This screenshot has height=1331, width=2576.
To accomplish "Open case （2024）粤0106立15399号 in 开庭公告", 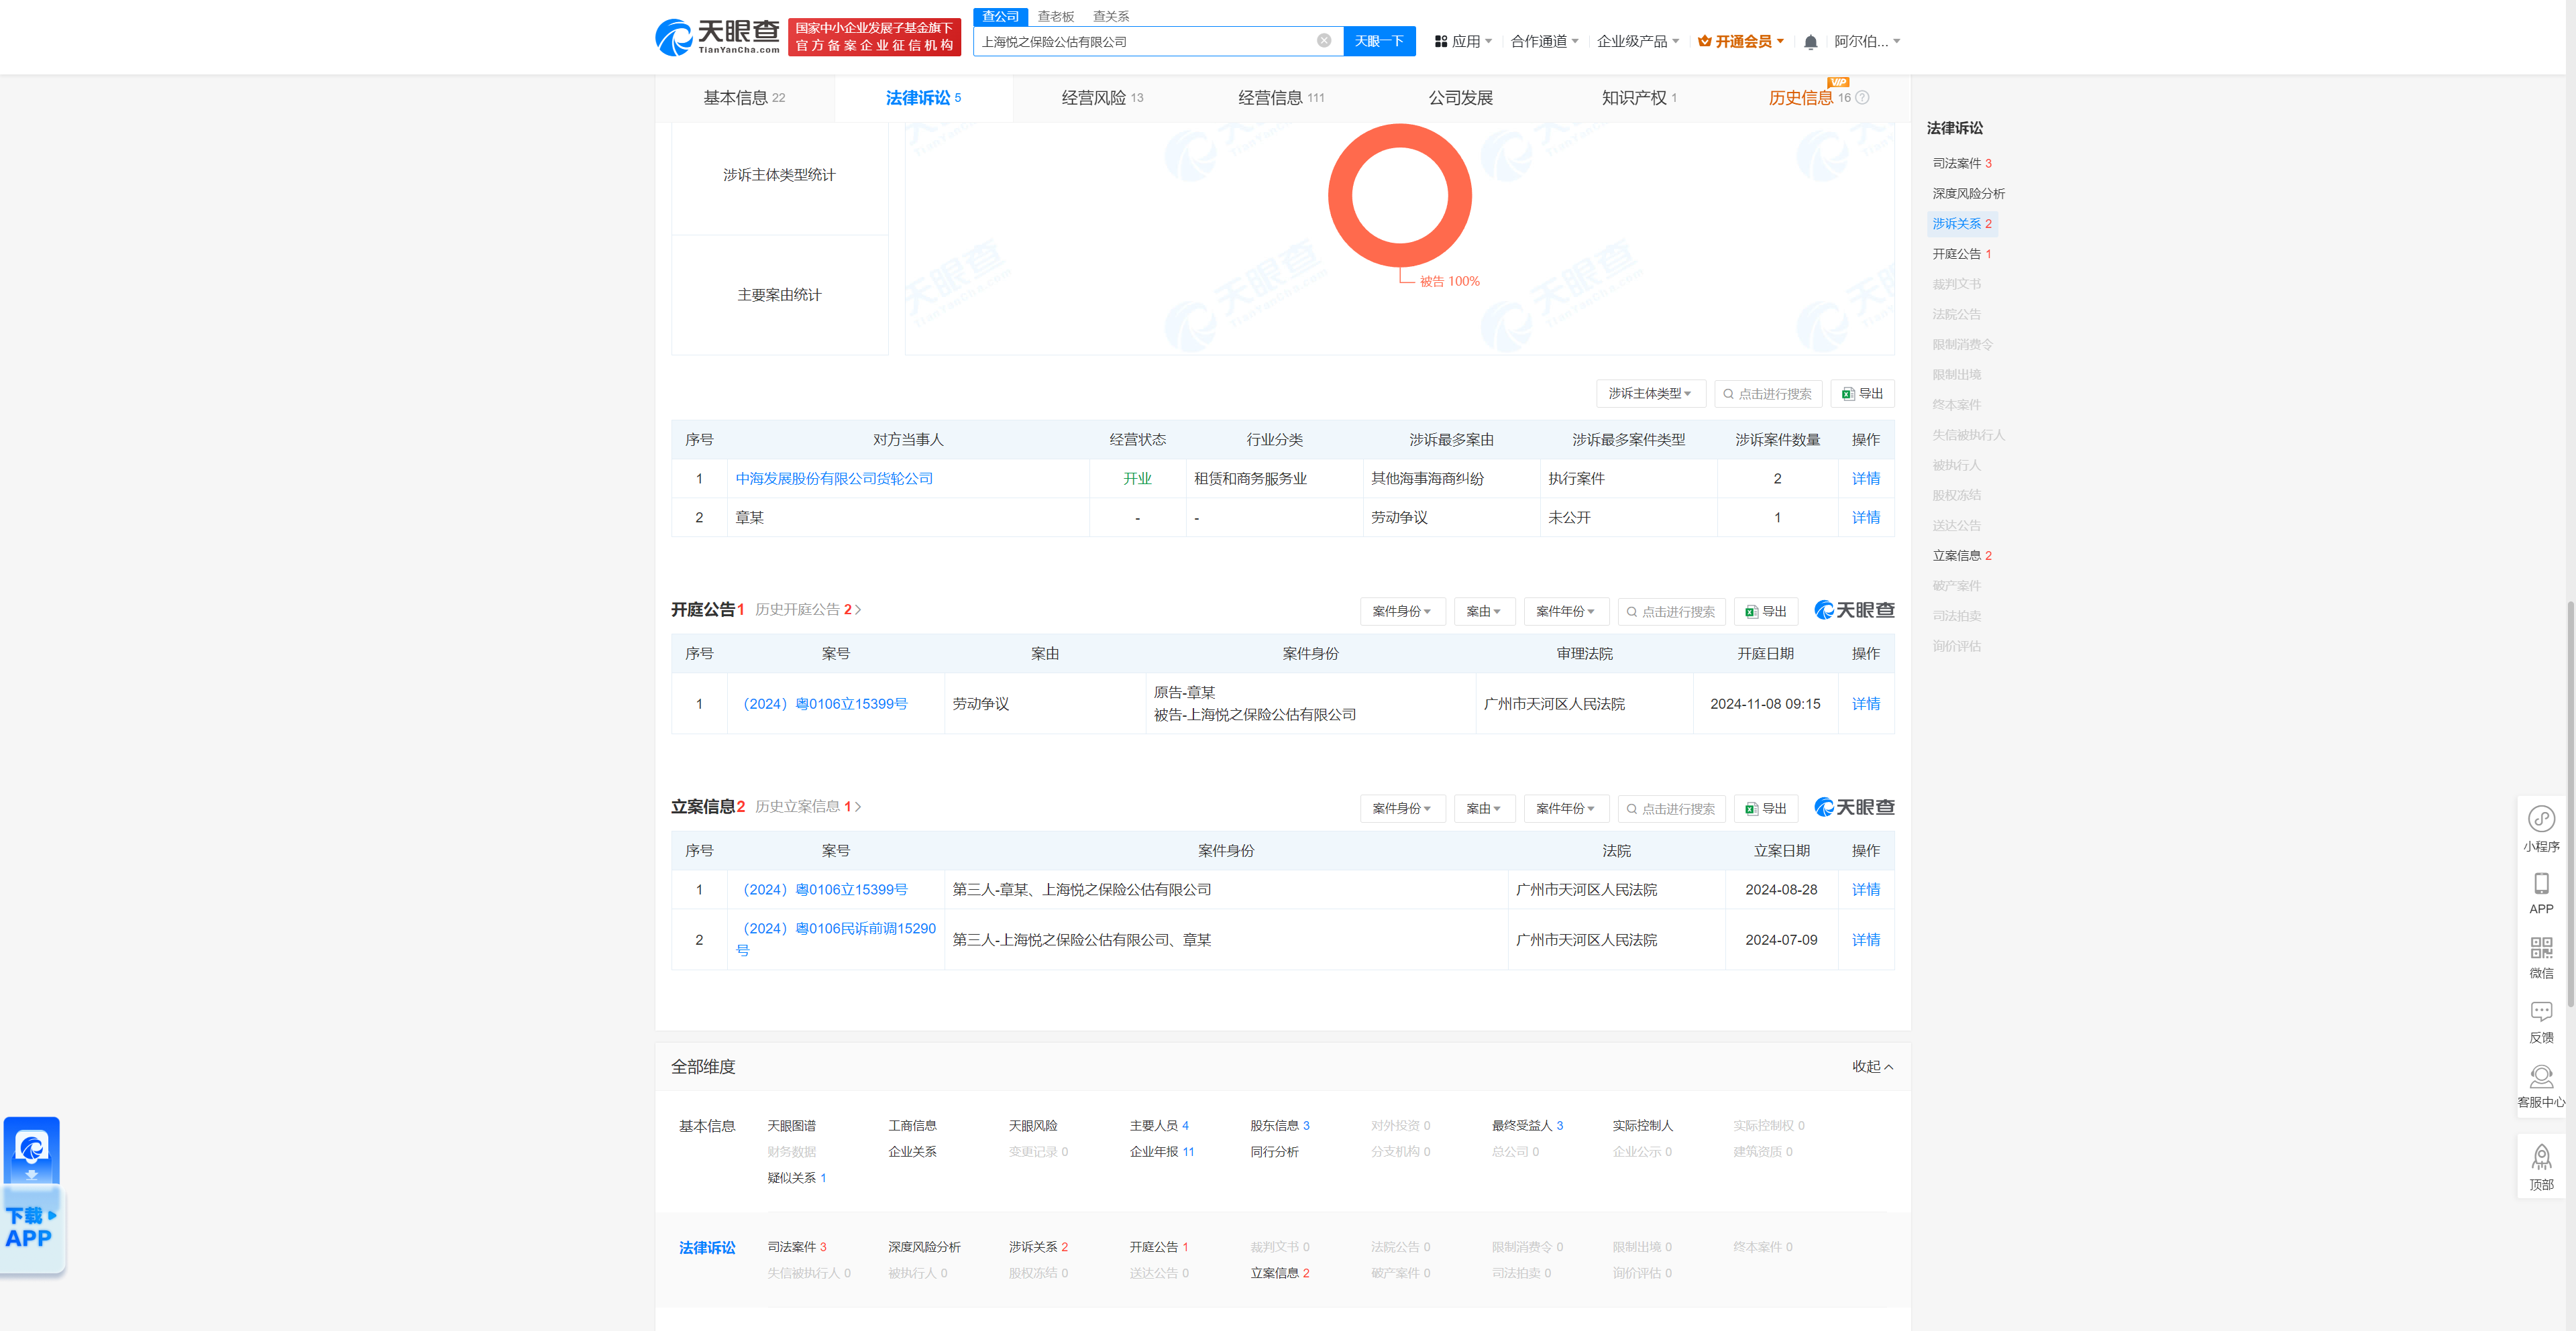I will (822, 703).
